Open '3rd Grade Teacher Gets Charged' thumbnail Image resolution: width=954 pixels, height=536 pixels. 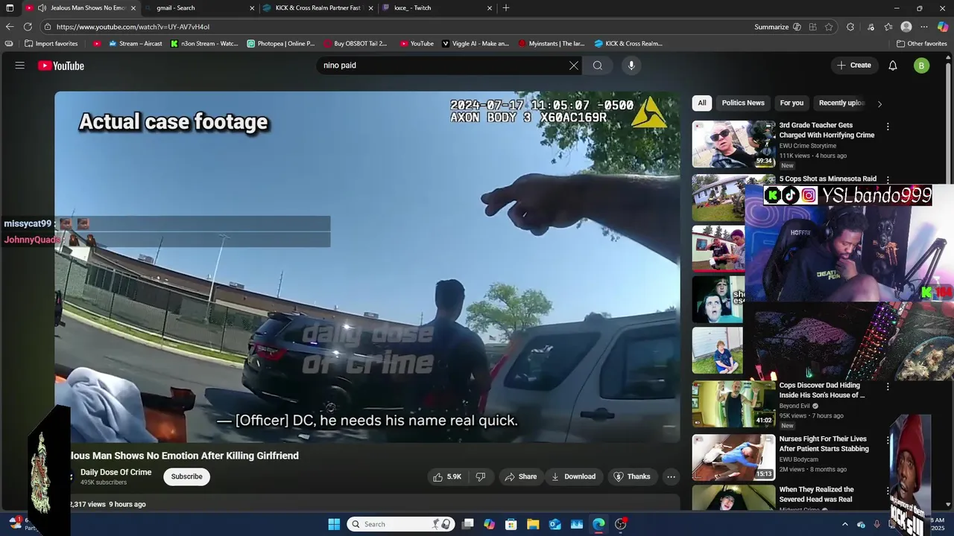coord(733,144)
